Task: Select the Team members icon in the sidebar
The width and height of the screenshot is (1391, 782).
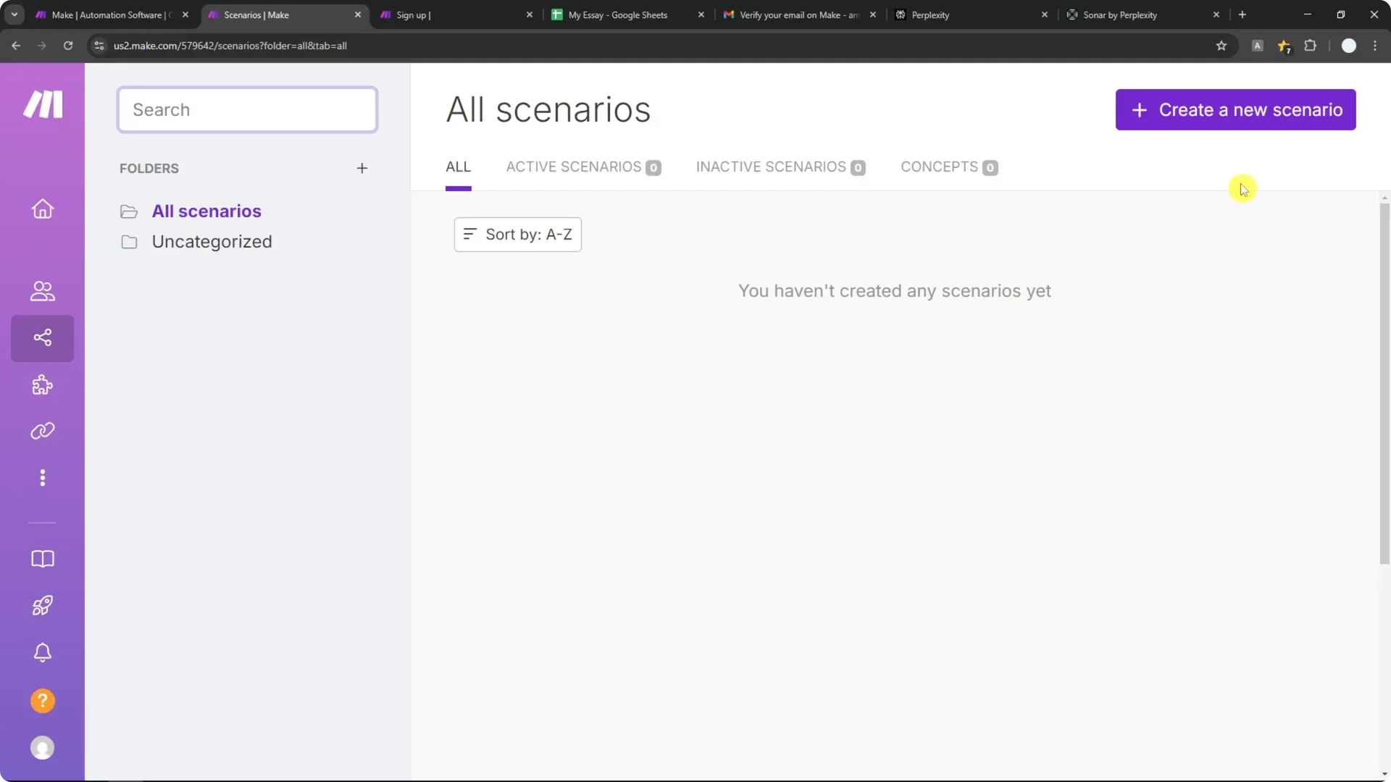Action: tap(42, 291)
